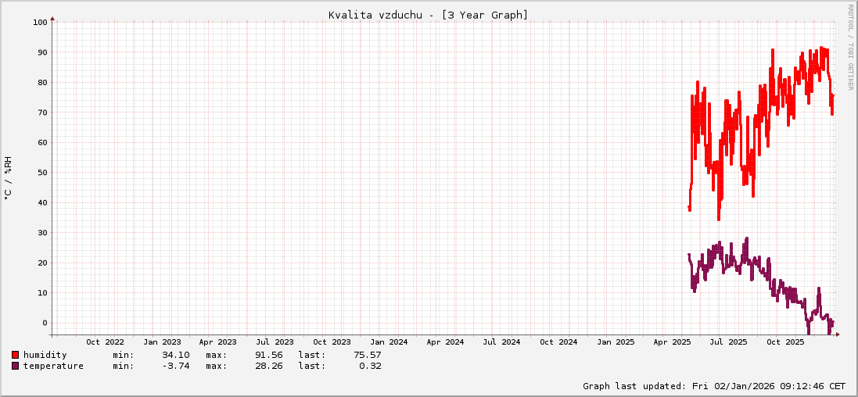Select the Oct 2022 x-axis label
Image resolution: width=858 pixels, height=397 pixels.
click(x=105, y=342)
